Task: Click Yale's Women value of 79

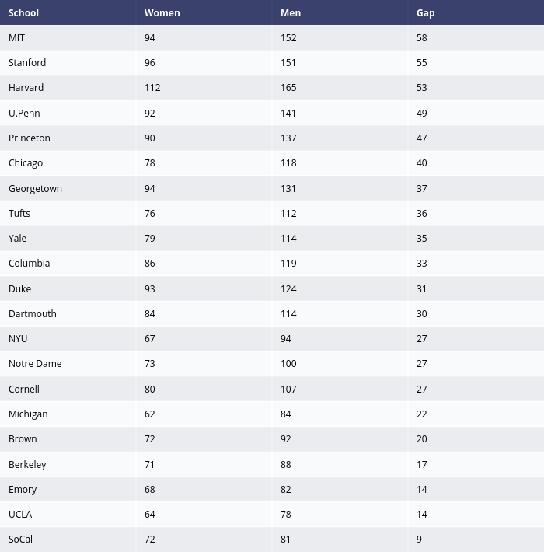Action: point(150,238)
